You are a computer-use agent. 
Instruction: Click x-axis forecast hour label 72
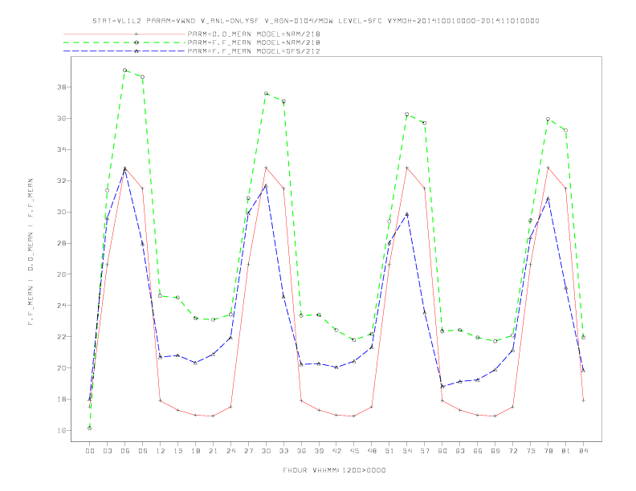click(x=513, y=451)
